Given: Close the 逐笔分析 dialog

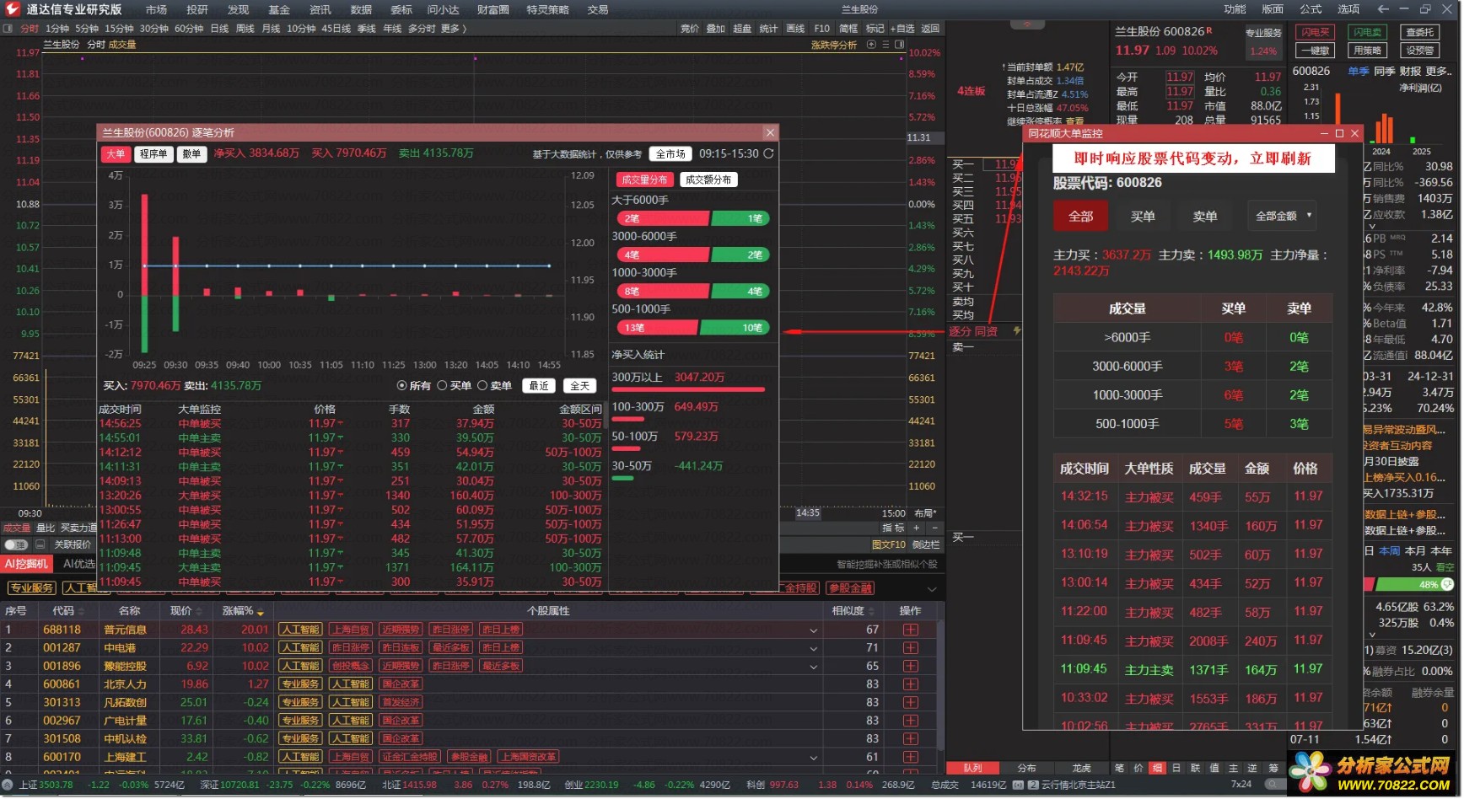Looking at the screenshot, I should tap(769, 132).
